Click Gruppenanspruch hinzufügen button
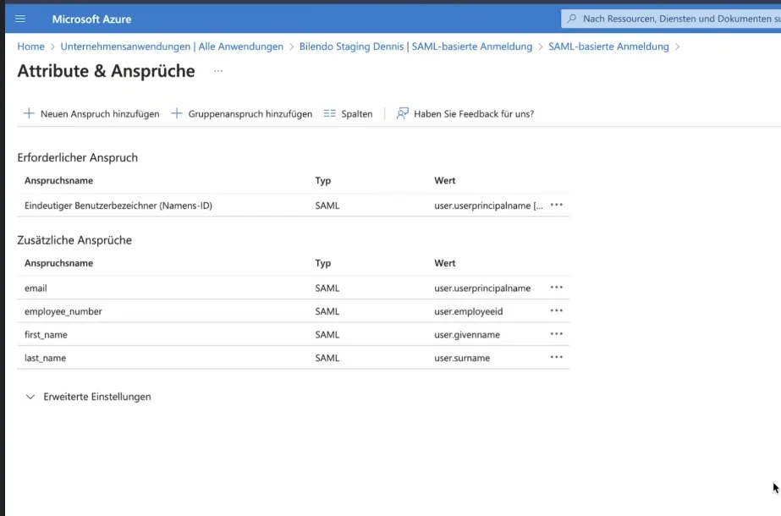The image size is (781, 516). [x=241, y=113]
